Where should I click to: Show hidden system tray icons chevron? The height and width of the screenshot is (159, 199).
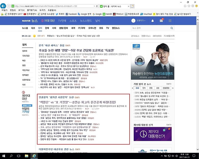pyautogui.click(x=162, y=156)
